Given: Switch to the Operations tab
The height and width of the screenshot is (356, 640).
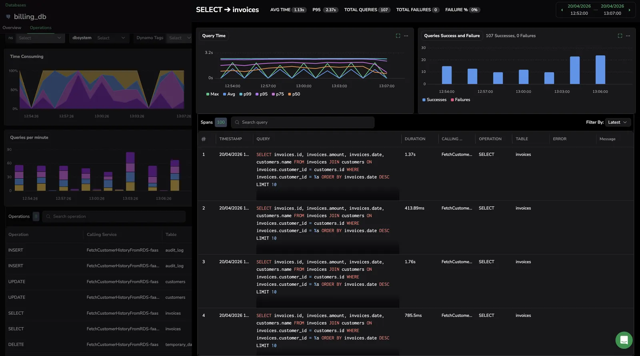Looking at the screenshot, I should point(40,28).
